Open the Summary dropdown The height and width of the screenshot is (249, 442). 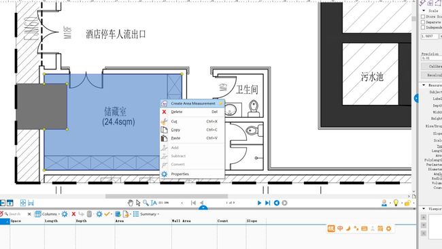click(x=146, y=214)
